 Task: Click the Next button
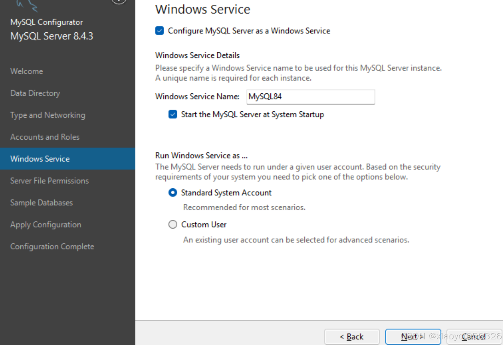point(413,337)
